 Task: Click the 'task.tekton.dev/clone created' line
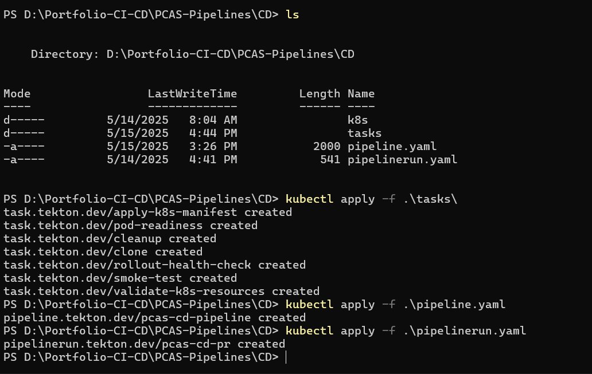[x=103, y=252]
